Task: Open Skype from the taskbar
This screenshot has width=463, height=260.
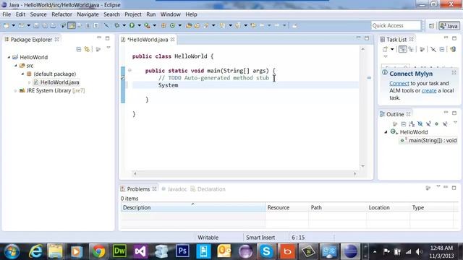Action: point(266,251)
